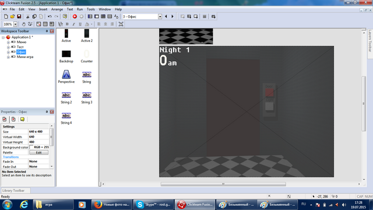The image size is (373, 210).
Task: Select the String 2 object
Action: tap(66, 97)
